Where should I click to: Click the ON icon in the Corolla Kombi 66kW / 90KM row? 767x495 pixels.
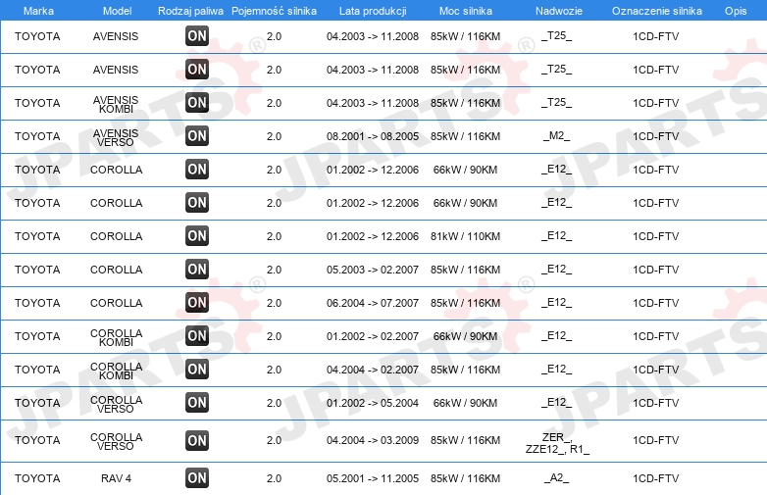(x=197, y=335)
